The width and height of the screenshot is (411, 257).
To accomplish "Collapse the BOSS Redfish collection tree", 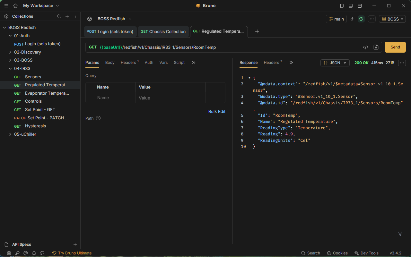I will 4,28.
